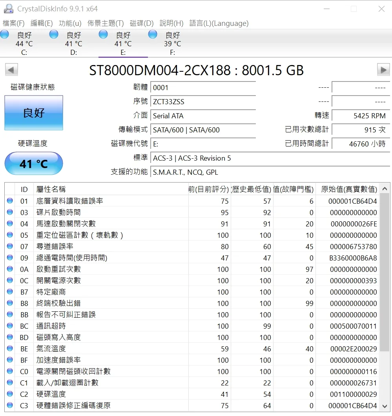Viewport: 392px width, 416px height.
Task: Select the 總通電時間(使用時間) row
Action: [x=192, y=258]
